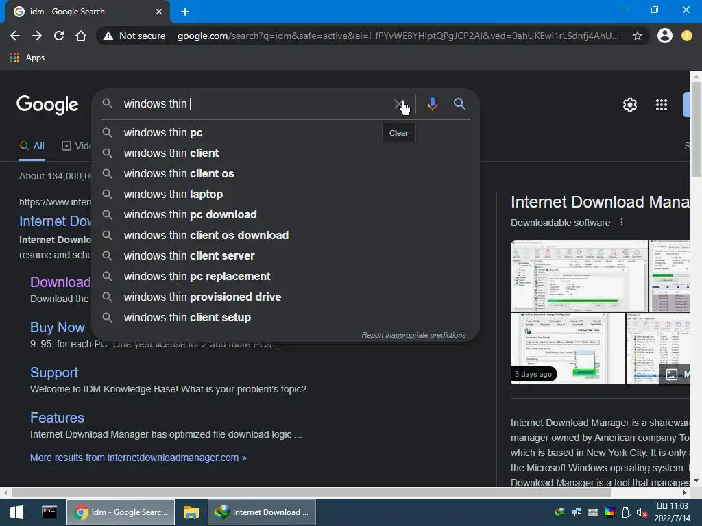This screenshot has width=702, height=526.
Task: Click the address bar URL
Action: coord(398,36)
